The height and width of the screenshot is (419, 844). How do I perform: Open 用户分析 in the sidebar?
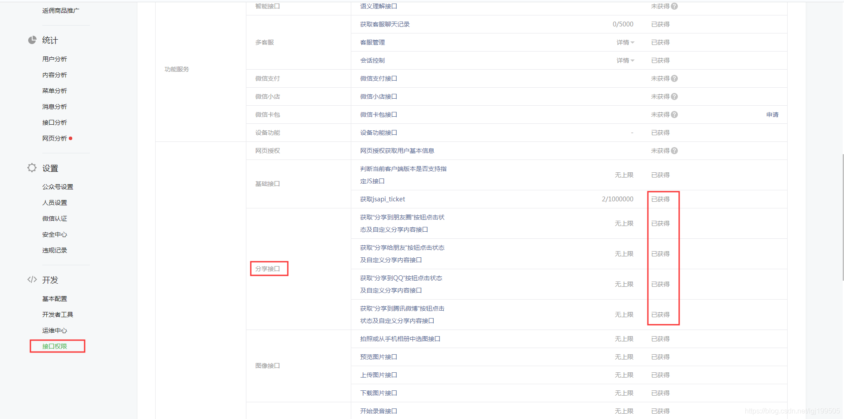click(54, 59)
